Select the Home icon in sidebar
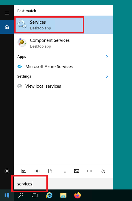 (7, 27)
